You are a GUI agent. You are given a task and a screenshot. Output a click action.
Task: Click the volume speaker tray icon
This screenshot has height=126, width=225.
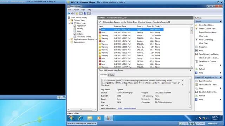[207, 118]
